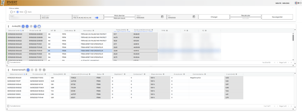Select the Éolien radio button
This screenshot has height=112, width=302.
[x=18, y=12]
